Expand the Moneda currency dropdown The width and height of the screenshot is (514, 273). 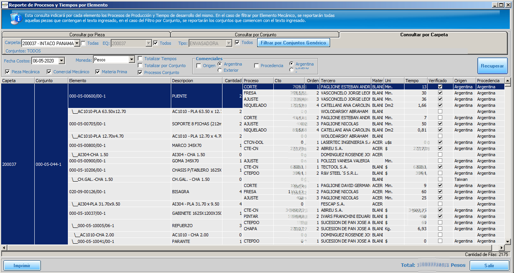point(131,60)
